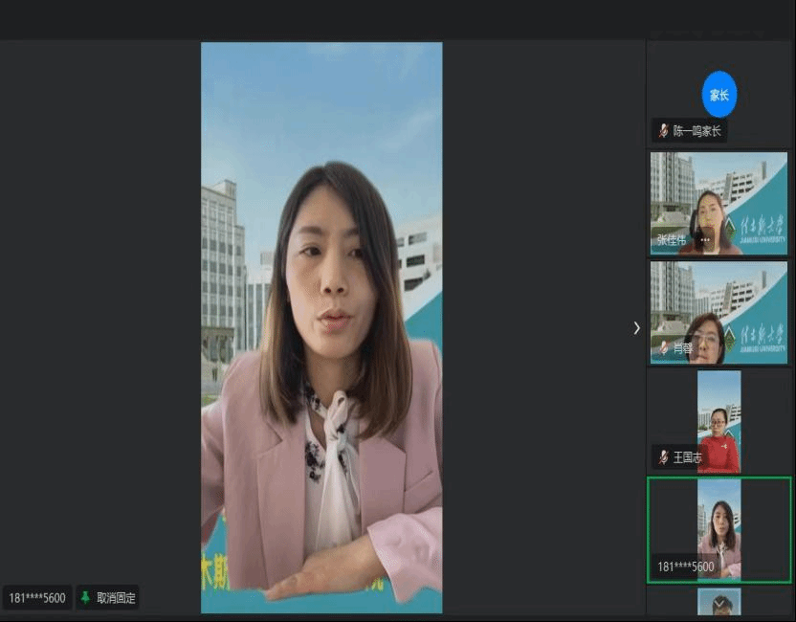Screen dimensions: 796x622
Task: Click muted microphone icon next to 陈一鸣家长
Action: pos(663,131)
